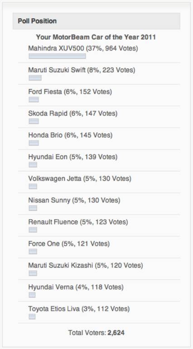193x349 pixels.
Task: Click the Mahindra XUV500 vote bar
Action: coord(57,56)
